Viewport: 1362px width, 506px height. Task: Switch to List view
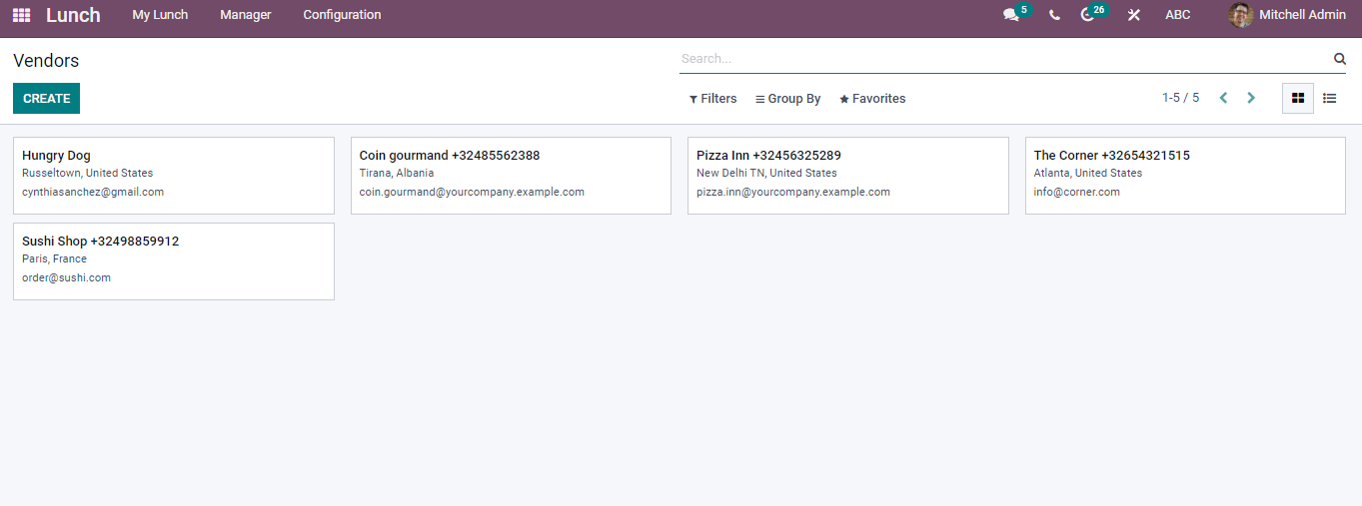click(1330, 98)
